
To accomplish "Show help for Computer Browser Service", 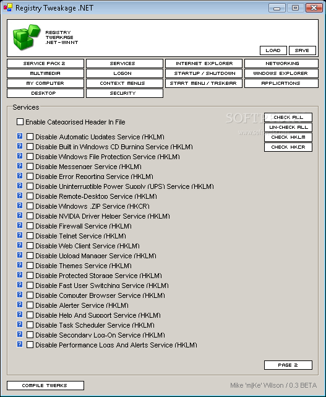I will click(20, 295).
